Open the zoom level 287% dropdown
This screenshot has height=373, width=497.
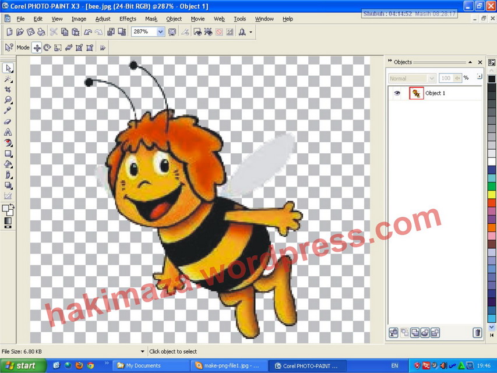(160, 31)
